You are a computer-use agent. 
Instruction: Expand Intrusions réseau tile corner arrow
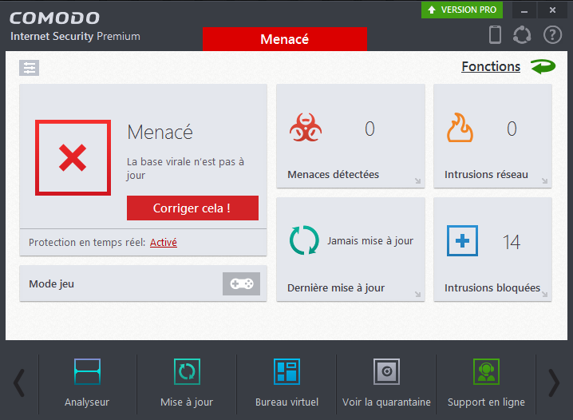(544, 181)
